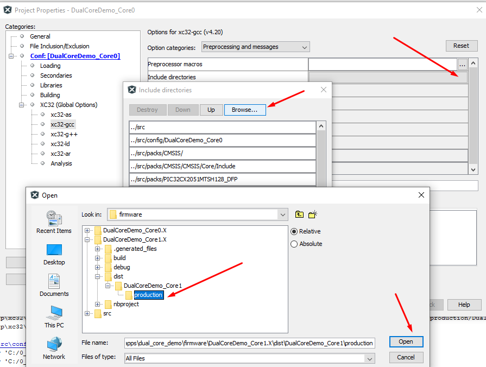Go to Desktop location shortcut

click(x=54, y=254)
